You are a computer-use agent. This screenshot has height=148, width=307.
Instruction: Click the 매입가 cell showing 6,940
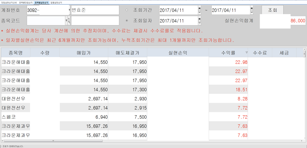coord(84,117)
